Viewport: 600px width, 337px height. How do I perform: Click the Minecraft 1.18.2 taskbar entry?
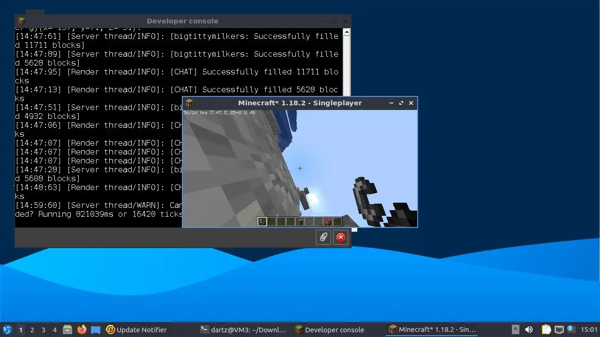(432, 330)
